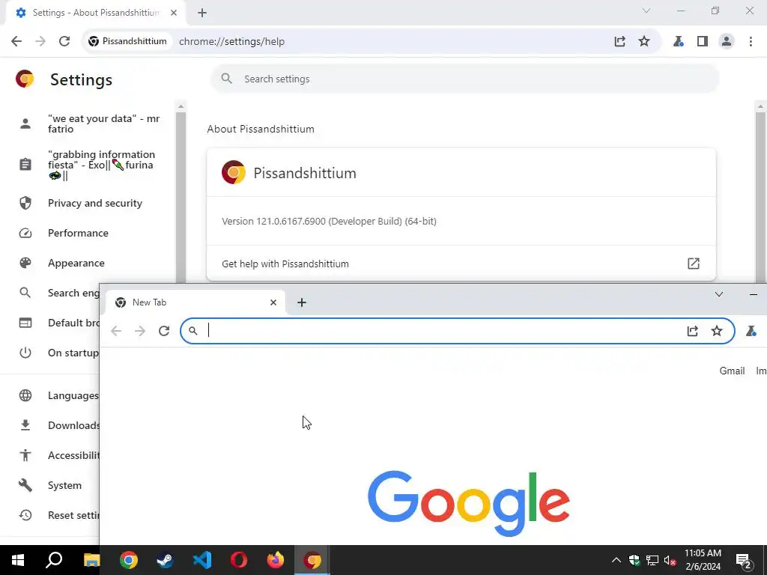The height and width of the screenshot is (575, 767).
Task: Minimize the New Tab window
Action: click(754, 294)
